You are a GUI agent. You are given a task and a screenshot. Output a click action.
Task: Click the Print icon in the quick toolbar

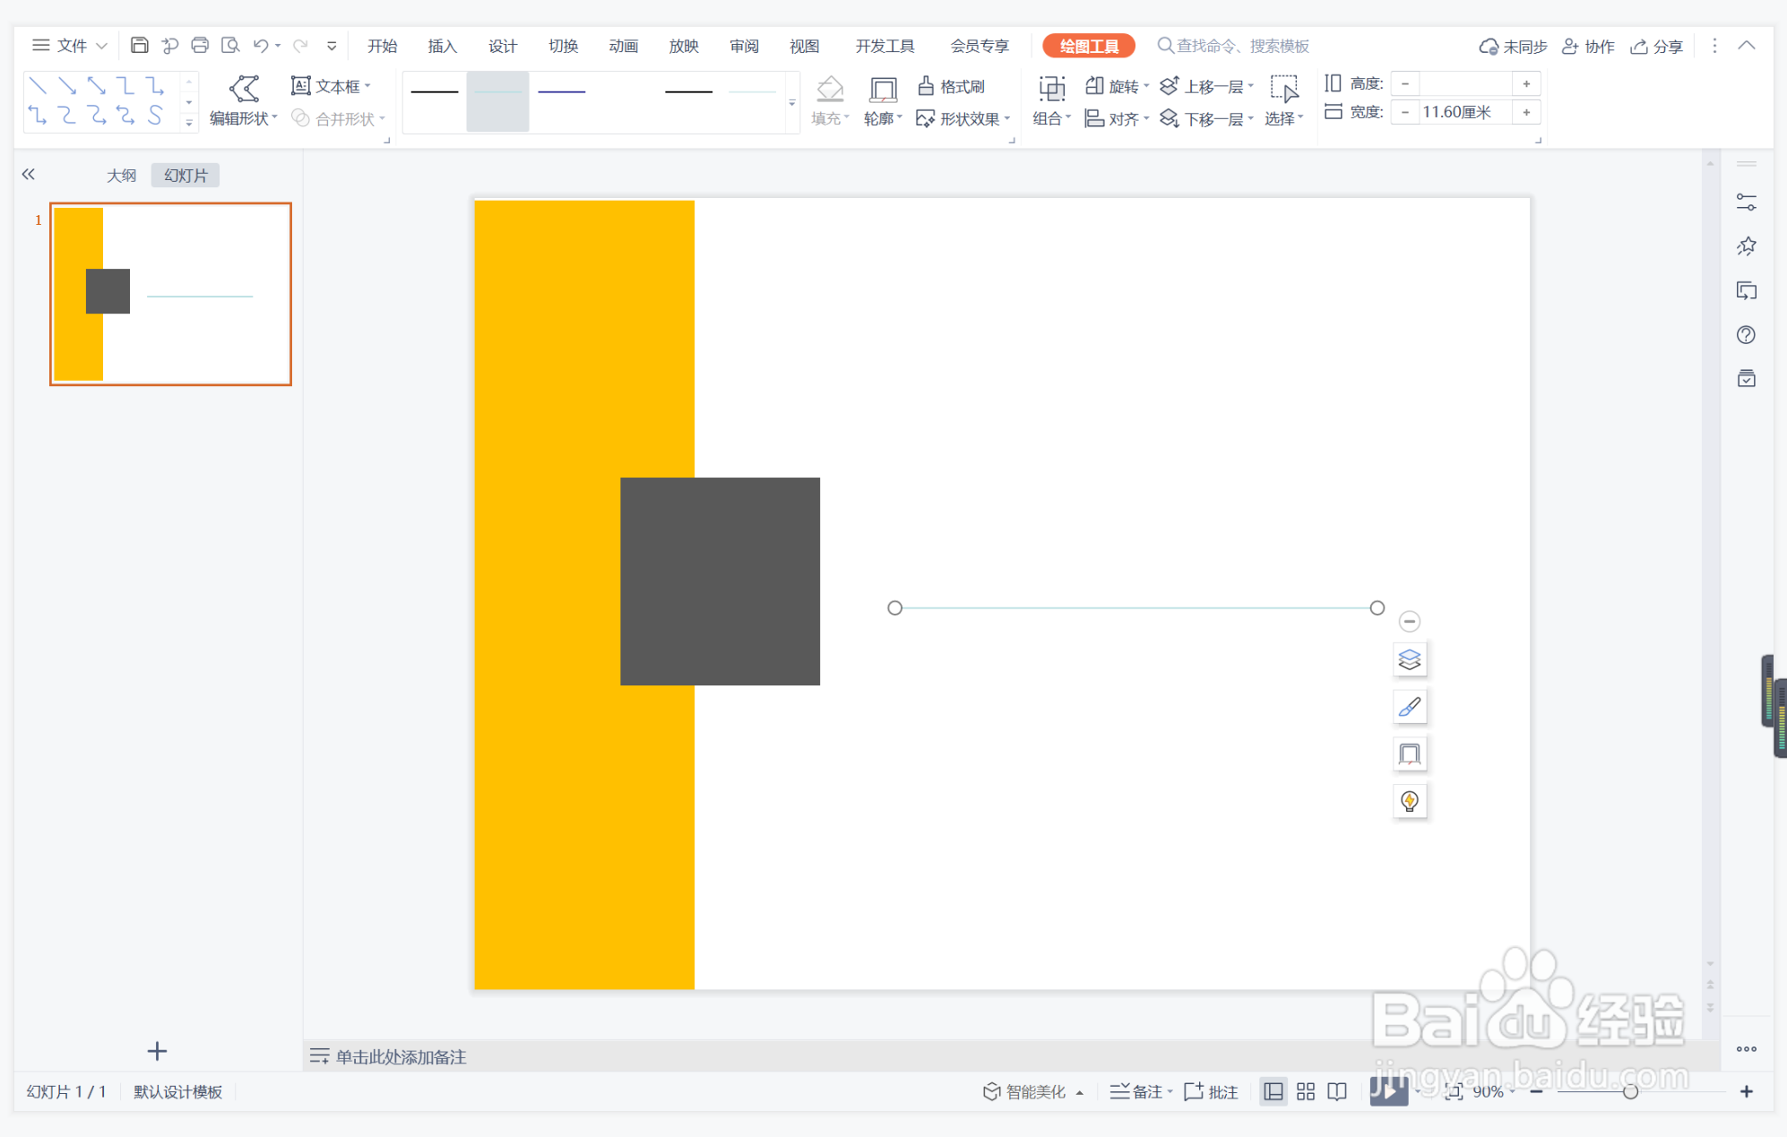[x=200, y=46]
